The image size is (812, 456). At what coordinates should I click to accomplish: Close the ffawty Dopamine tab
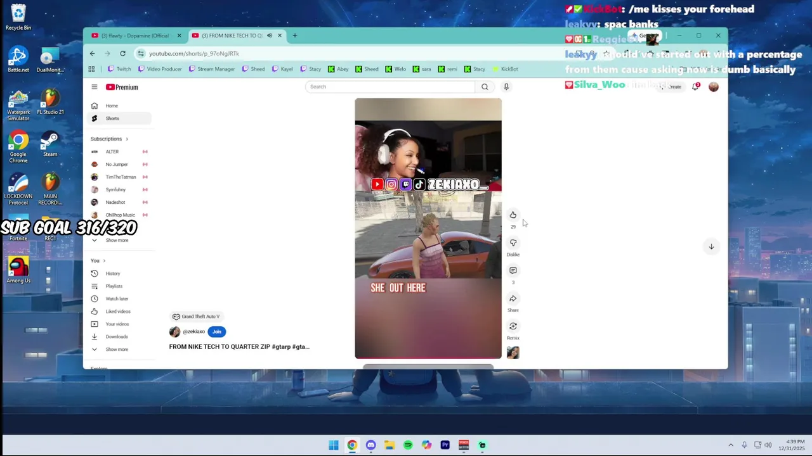click(179, 35)
